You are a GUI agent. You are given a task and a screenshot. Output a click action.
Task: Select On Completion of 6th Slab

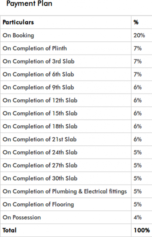(x=38, y=74)
